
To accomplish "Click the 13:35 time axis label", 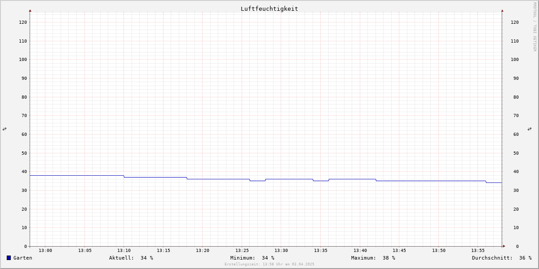I will [321, 250].
